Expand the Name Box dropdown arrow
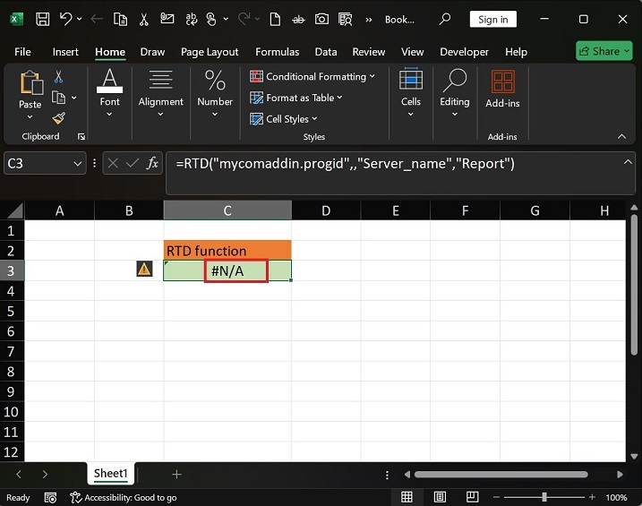 (77, 163)
